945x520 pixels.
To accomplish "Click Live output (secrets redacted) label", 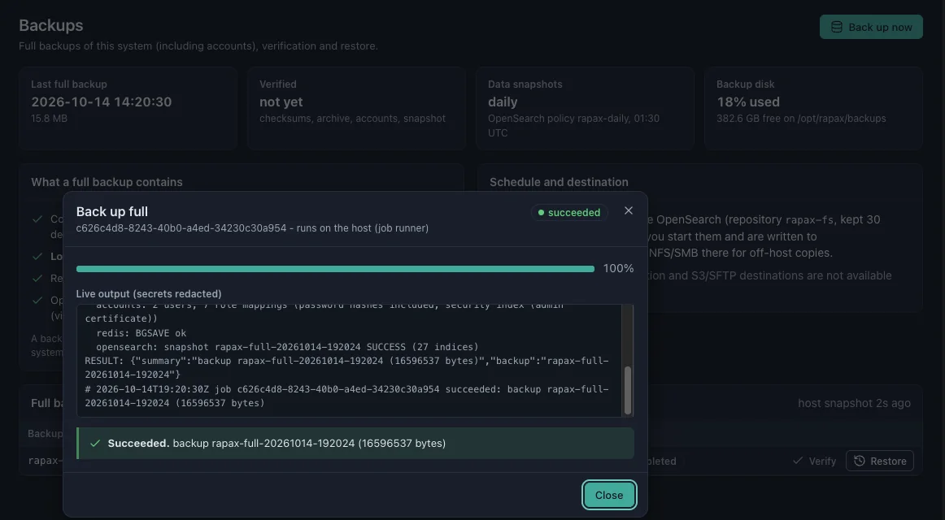I will [x=149, y=293].
